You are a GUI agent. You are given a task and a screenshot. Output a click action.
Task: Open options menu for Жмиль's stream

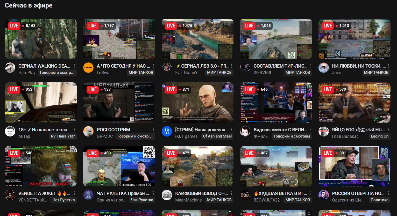point(310,129)
